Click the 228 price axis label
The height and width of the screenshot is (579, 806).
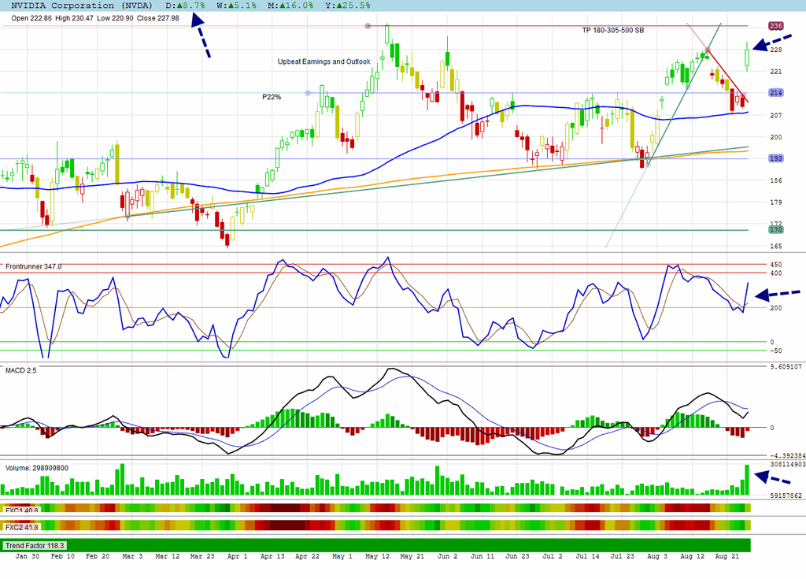coord(775,50)
